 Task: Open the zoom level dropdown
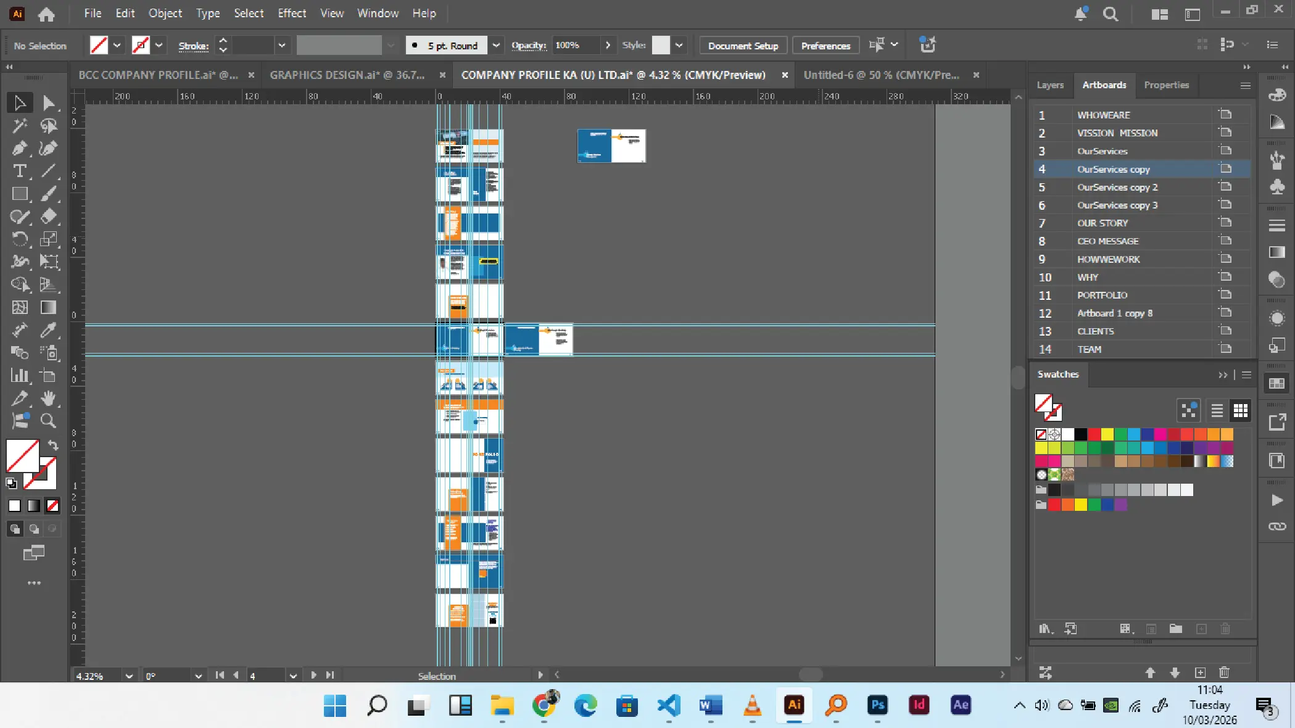point(129,676)
